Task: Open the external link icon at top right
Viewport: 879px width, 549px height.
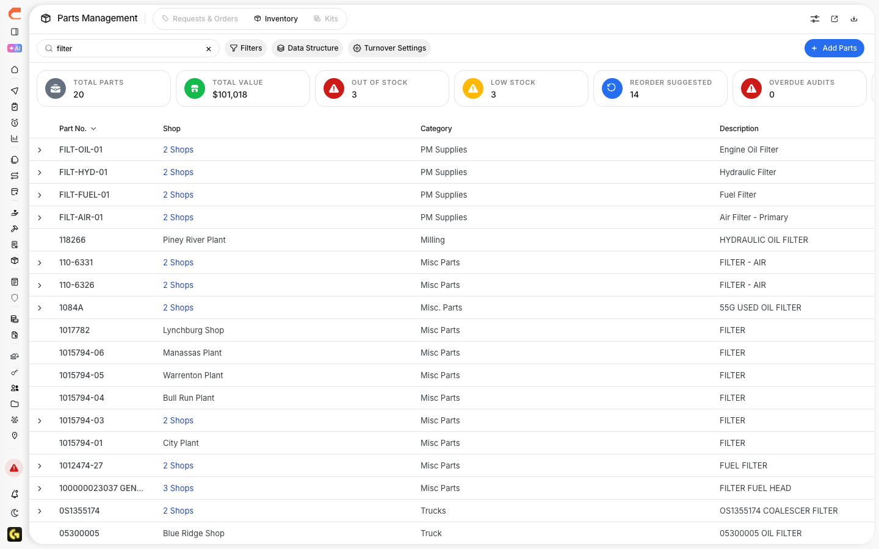Action: [834, 19]
